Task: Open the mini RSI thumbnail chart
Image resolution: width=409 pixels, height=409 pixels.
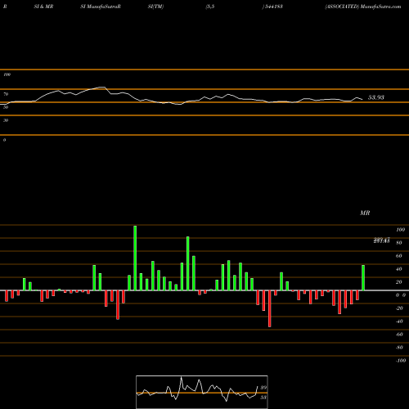Action: pyautogui.click(x=202, y=392)
